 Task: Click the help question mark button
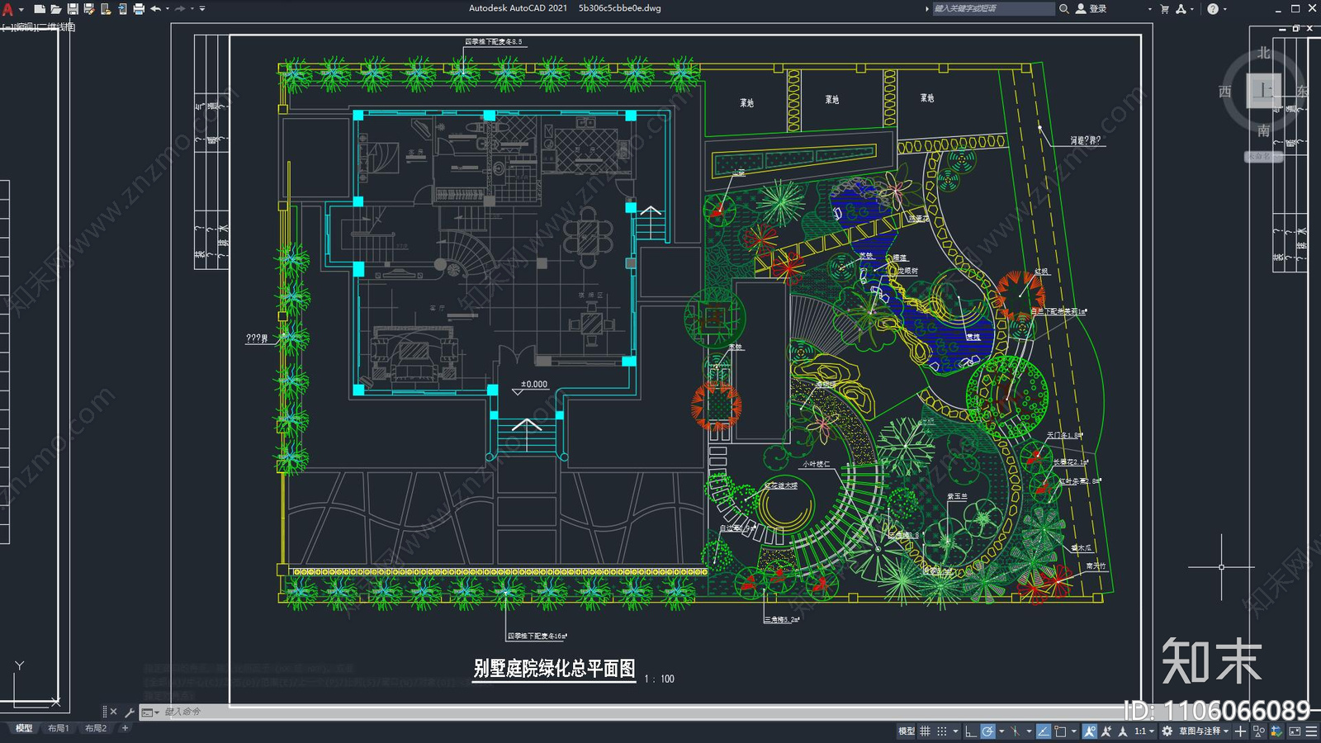point(1212,8)
